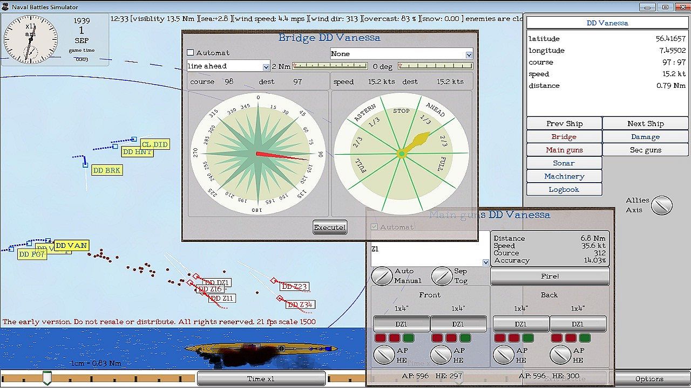Switch to the Machinery panel
Viewport: 691px width, 388px height.
coord(564,176)
